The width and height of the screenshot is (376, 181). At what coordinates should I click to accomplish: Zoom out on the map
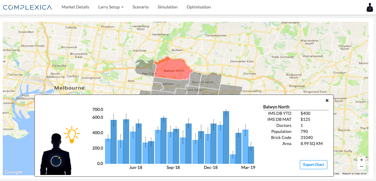pos(361,166)
